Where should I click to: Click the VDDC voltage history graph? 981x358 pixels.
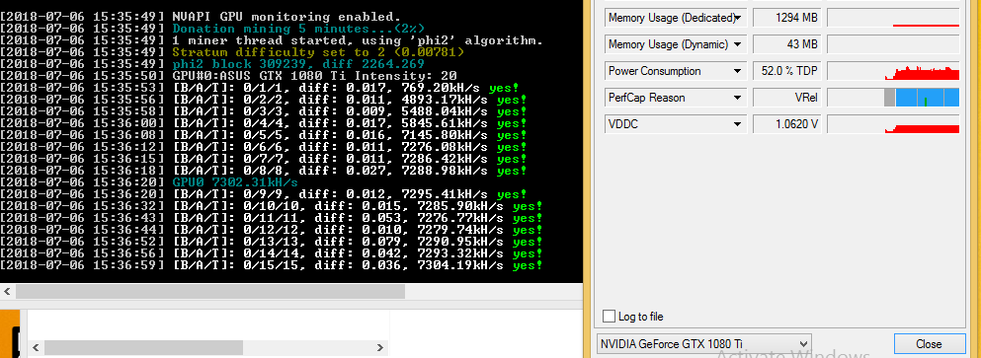tap(893, 124)
